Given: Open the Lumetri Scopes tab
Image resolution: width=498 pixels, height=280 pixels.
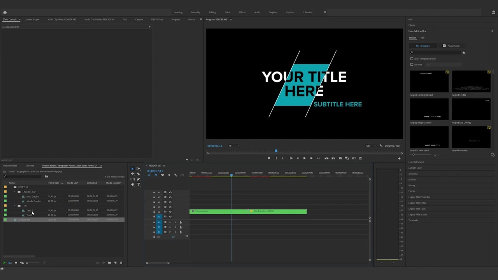Looking at the screenshot, I should click(x=32, y=19).
